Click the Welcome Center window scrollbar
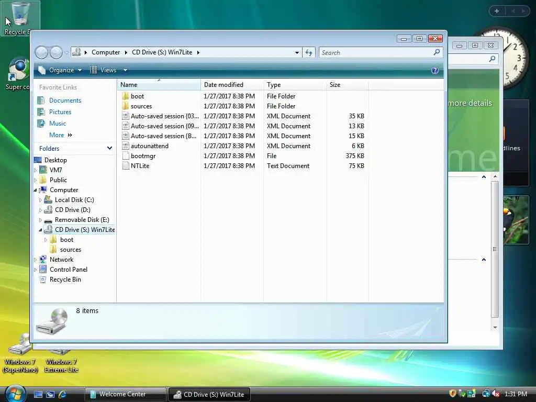The width and height of the screenshot is (536, 402). tap(495, 249)
